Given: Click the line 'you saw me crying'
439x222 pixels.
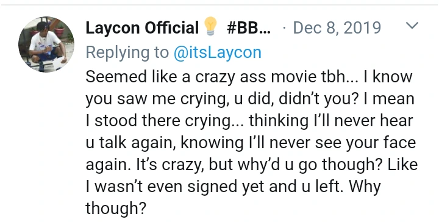Looking at the screenshot, I should pyautogui.click(x=250, y=99).
